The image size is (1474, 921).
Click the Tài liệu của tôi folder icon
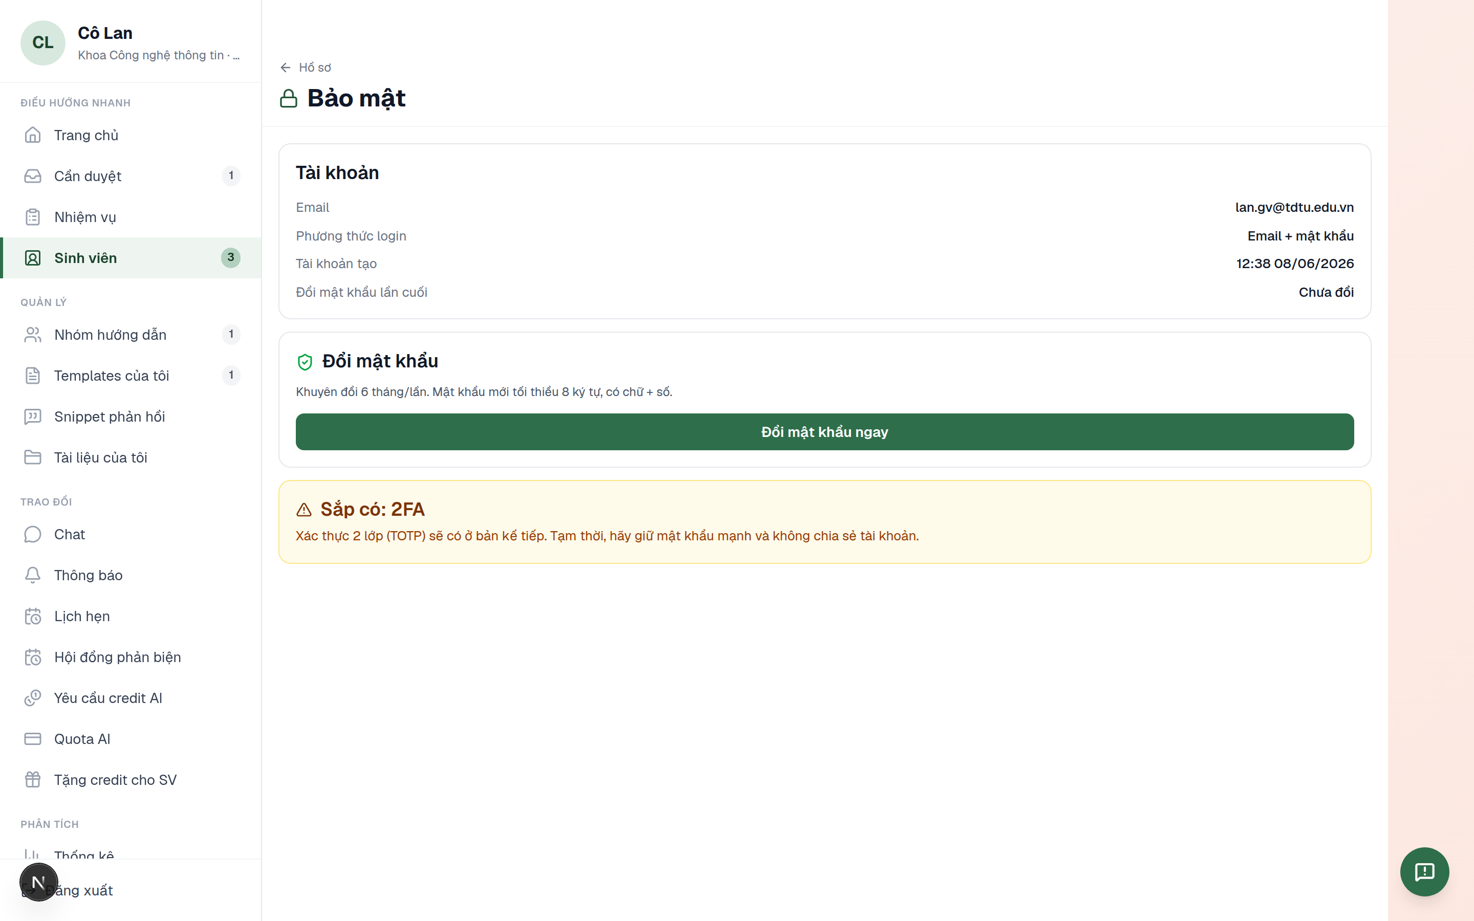(x=33, y=457)
